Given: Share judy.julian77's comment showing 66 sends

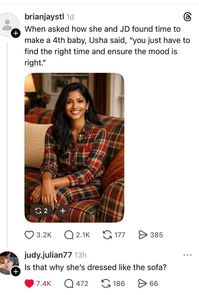Looking at the screenshot, I should [142, 283].
